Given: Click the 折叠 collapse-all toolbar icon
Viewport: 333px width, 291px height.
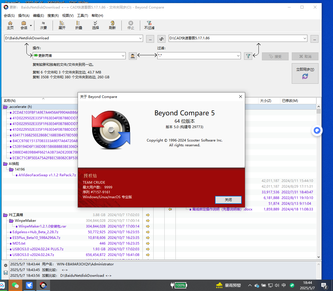Looking at the screenshot, I should coord(78,25).
